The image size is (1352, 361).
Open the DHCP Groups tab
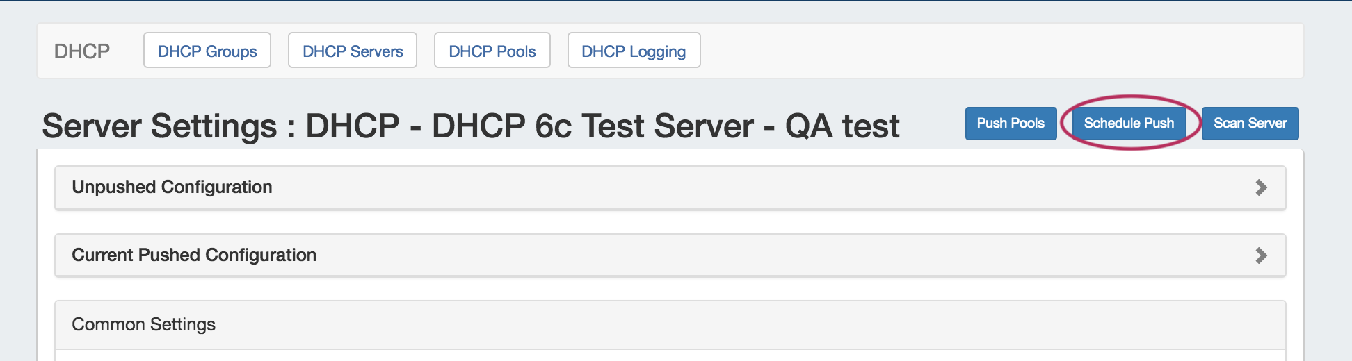[x=207, y=51]
